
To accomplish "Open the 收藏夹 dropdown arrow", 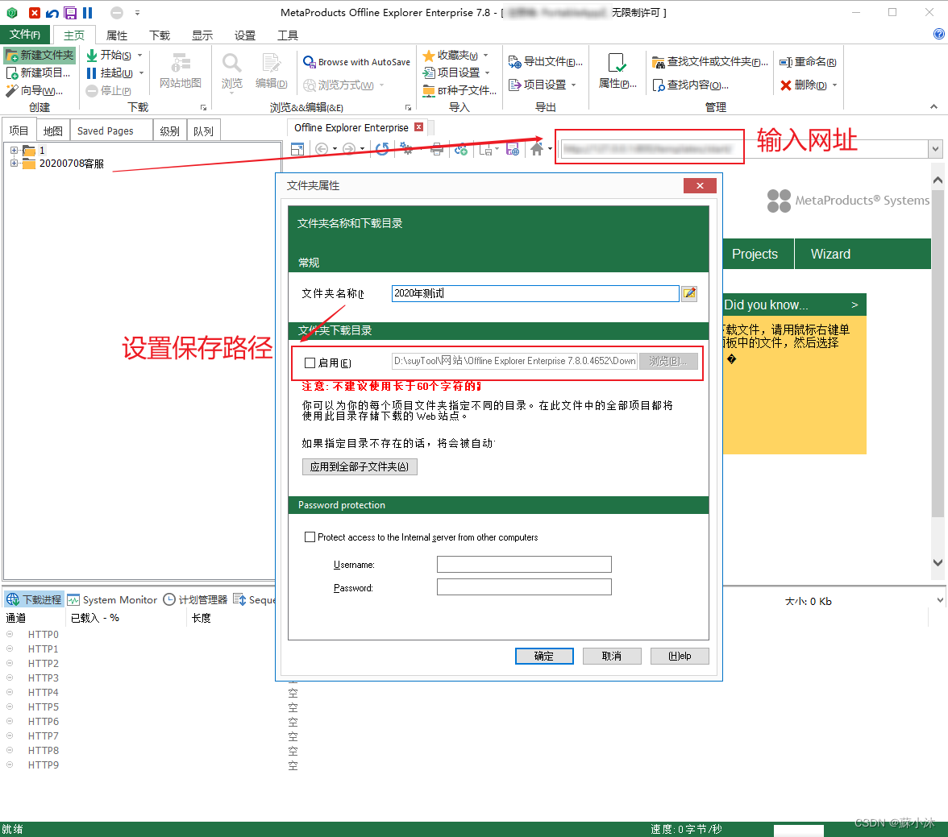I will [x=485, y=56].
